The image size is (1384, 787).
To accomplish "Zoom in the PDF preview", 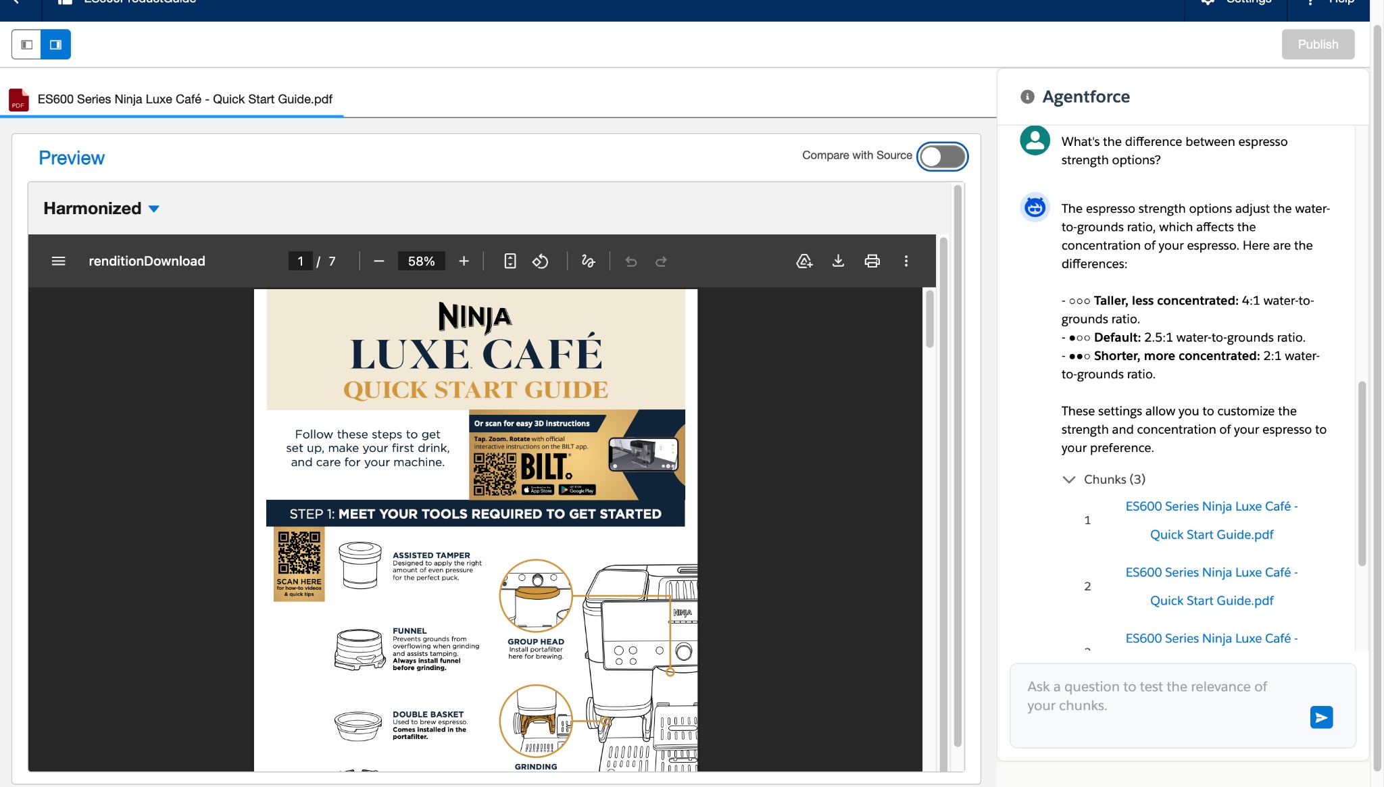I will click(x=464, y=261).
